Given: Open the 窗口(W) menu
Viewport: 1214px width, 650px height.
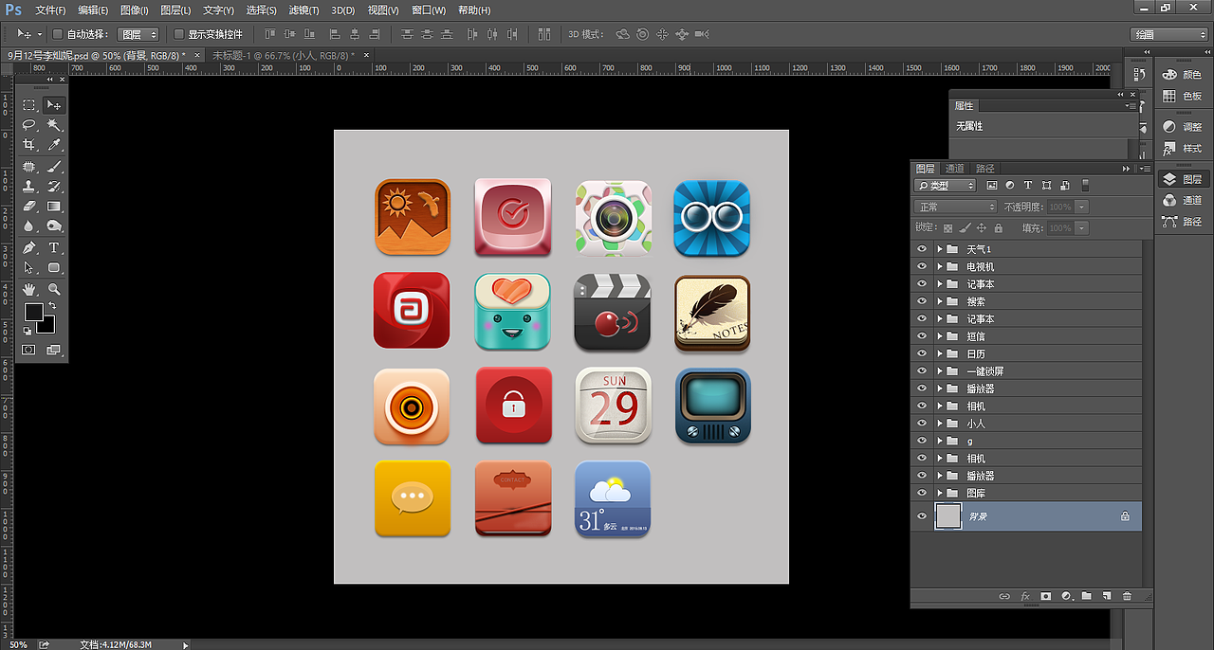Looking at the screenshot, I should click(429, 10).
